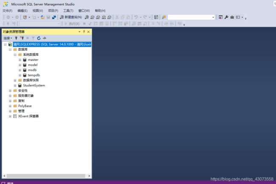Click Object Explorer horizontal scrollbar left arrow
This screenshot has height=184, width=276.
click(x=4, y=176)
